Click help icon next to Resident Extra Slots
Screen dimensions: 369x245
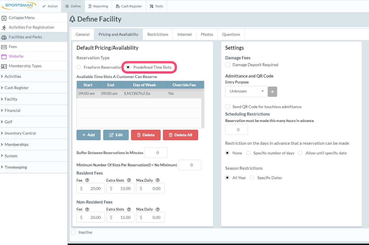pos(129,180)
